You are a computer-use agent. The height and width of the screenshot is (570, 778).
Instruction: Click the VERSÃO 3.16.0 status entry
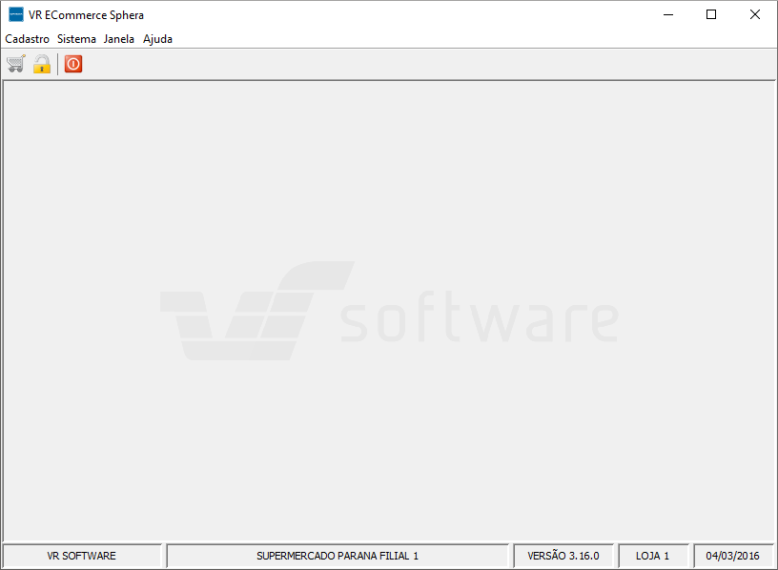(563, 556)
